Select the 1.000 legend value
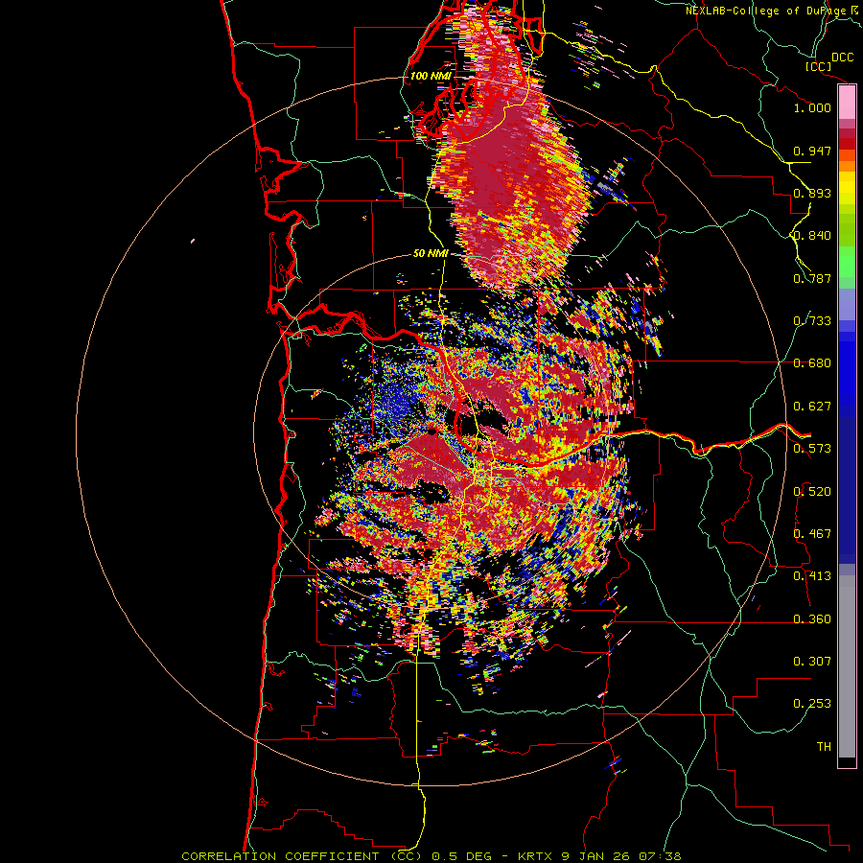Image resolution: width=863 pixels, height=863 pixels. tap(812, 107)
